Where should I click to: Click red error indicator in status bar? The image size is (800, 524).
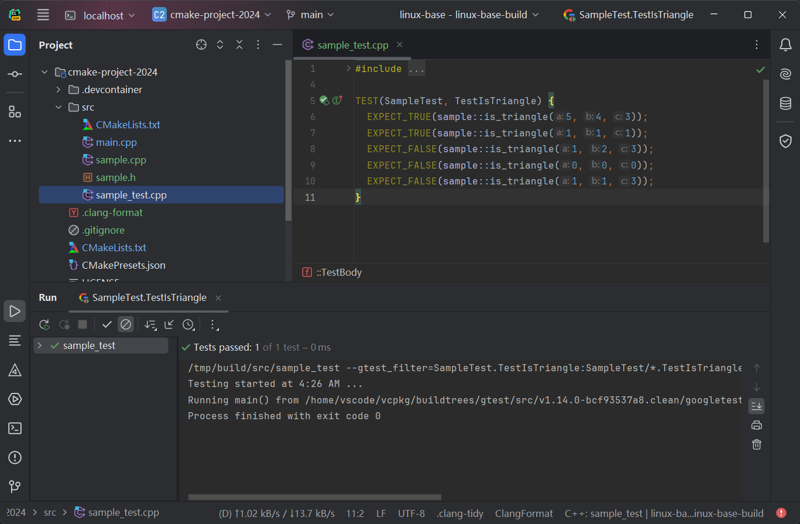[781, 513]
